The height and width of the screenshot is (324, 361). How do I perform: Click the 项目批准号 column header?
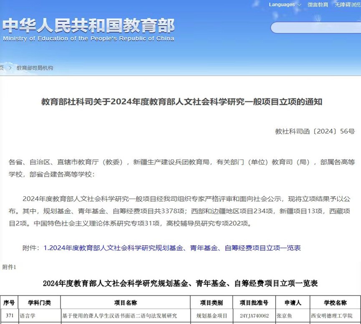point(254,302)
